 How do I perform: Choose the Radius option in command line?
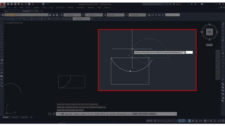(152, 114)
